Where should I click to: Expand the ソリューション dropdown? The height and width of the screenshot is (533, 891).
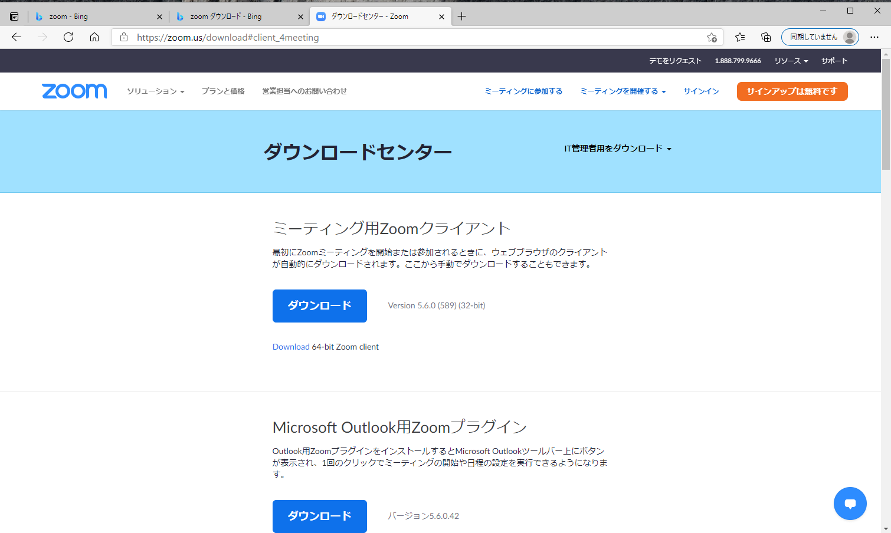(156, 91)
